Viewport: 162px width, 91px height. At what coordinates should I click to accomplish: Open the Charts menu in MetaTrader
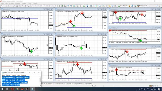tap(18, 3)
